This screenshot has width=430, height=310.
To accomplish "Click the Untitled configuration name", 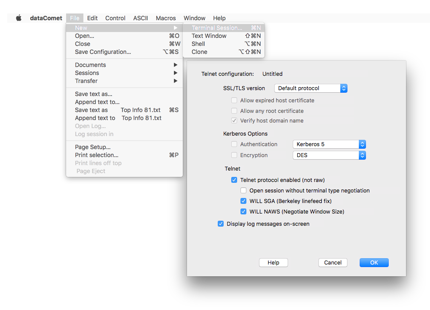I will coord(272,74).
